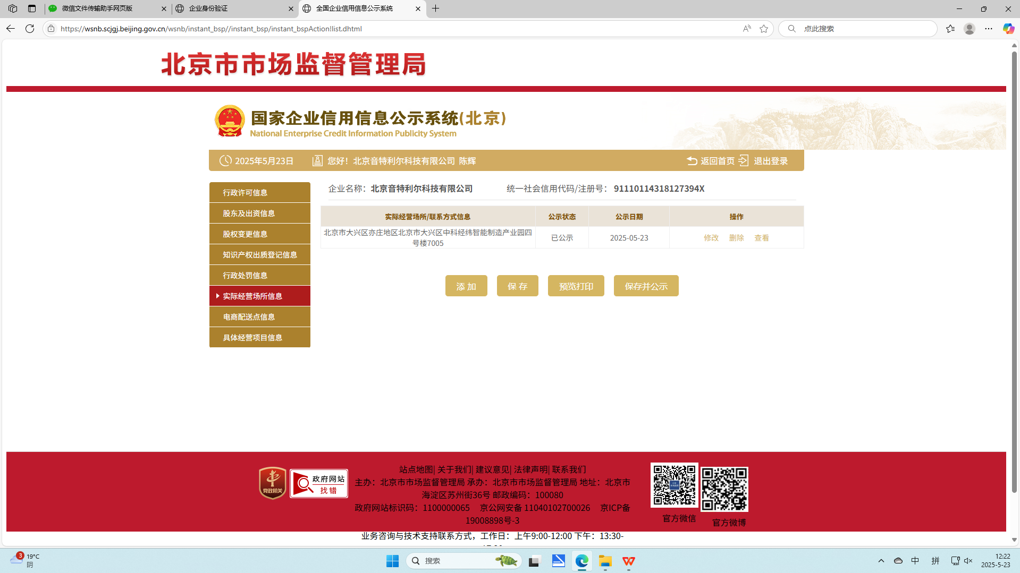Click 返回首页 to return home
1020x573 pixels.
(711, 161)
